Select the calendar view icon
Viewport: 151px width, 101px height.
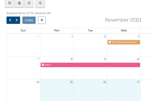(x=19, y=3)
